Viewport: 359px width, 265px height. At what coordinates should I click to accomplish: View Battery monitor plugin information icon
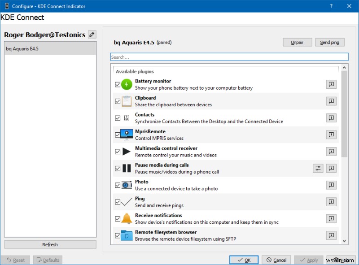coord(331,84)
